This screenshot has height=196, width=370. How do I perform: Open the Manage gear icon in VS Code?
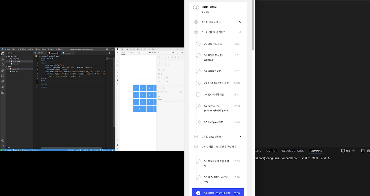click(x=3, y=146)
